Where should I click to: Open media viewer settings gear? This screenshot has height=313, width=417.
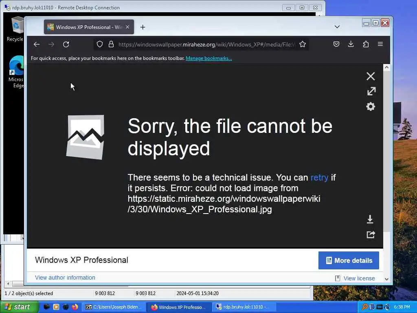coord(371,106)
